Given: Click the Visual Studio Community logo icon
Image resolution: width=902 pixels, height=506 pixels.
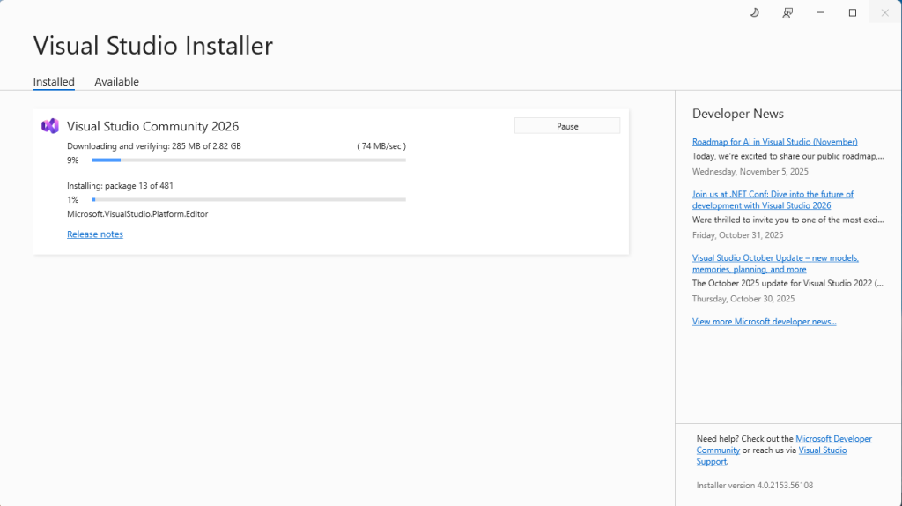Looking at the screenshot, I should pos(50,126).
